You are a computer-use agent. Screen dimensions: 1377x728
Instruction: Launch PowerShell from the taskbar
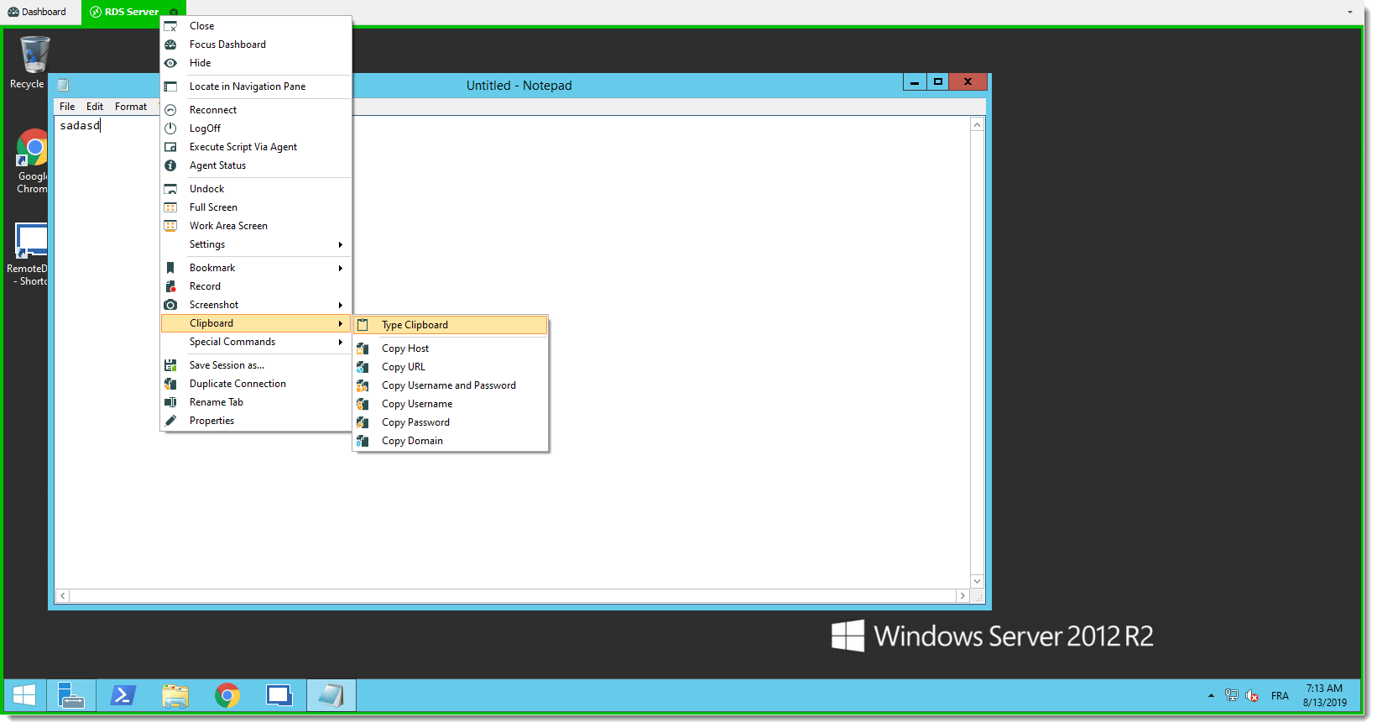pos(123,695)
